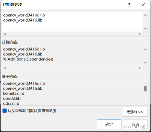Click the help question mark icon
The image size is (151, 132).
129,5
